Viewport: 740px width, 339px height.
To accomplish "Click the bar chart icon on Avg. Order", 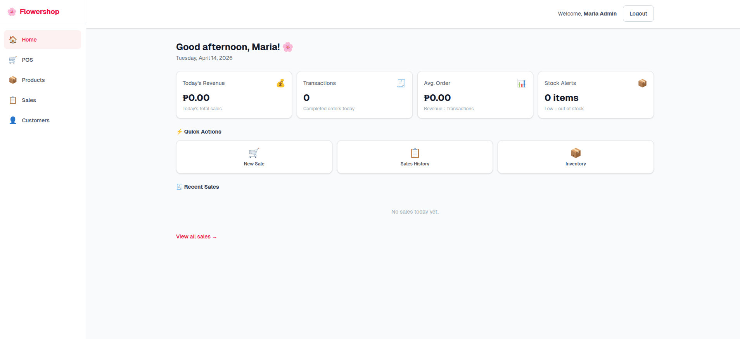I will pyautogui.click(x=522, y=83).
